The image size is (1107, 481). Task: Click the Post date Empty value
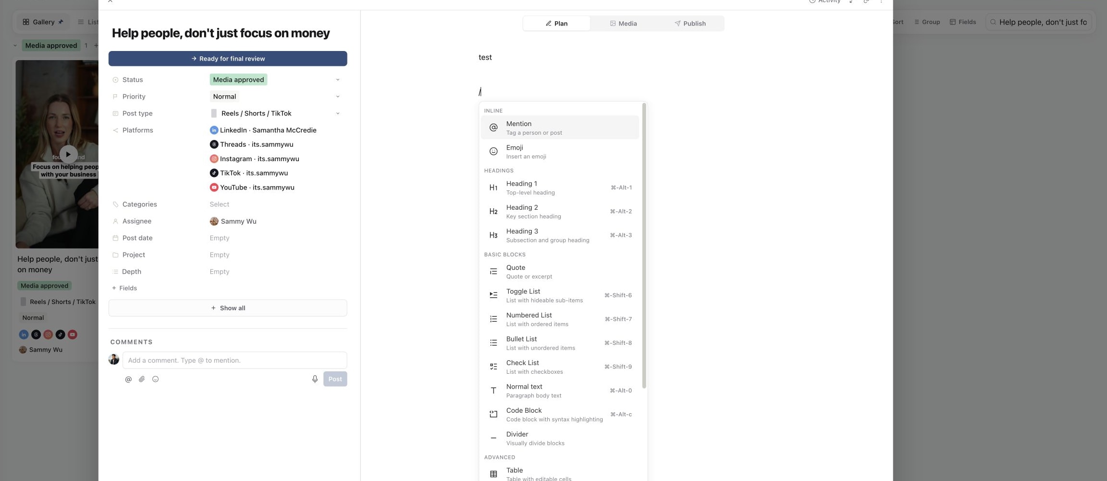219,238
